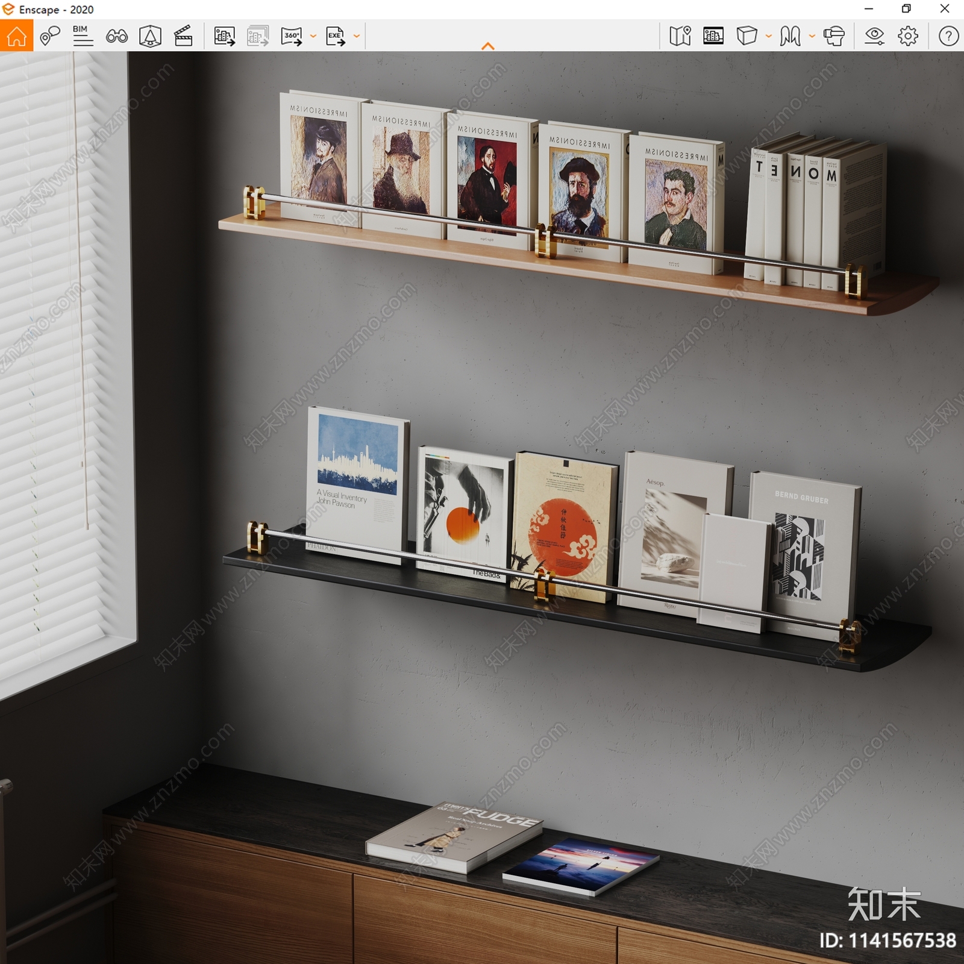Click the framed triangle icon in toolbar
Image resolution: width=964 pixels, height=964 pixels.
point(150,36)
